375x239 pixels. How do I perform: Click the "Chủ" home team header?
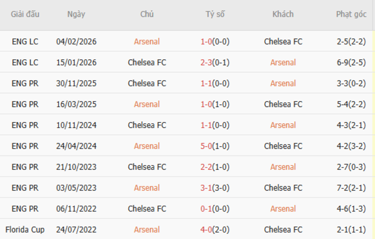click(147, 14)
